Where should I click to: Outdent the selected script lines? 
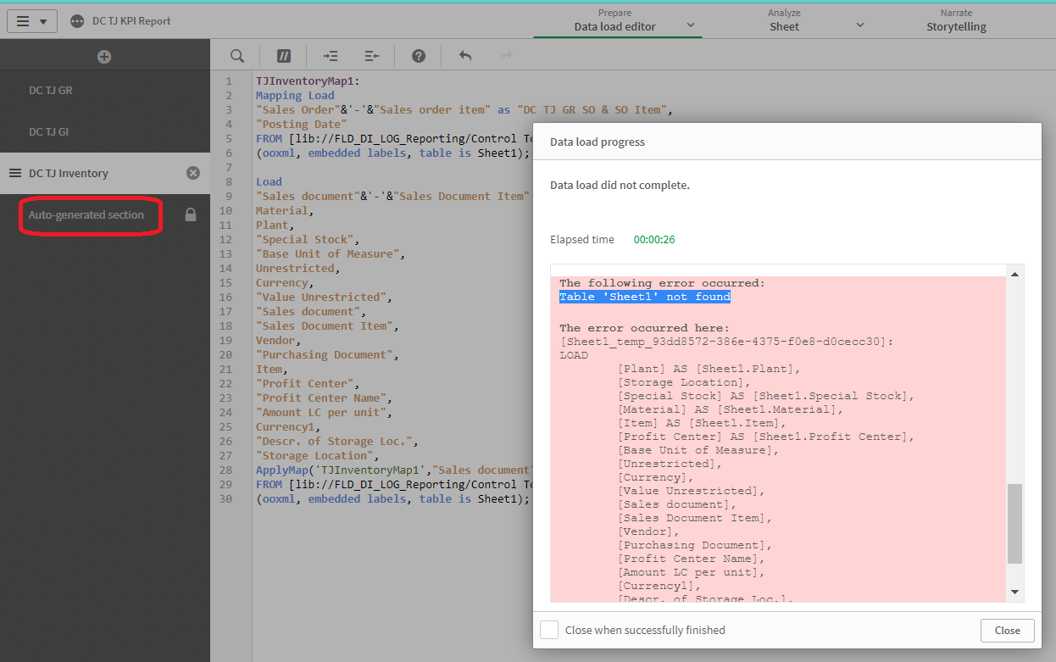[371, 56]
